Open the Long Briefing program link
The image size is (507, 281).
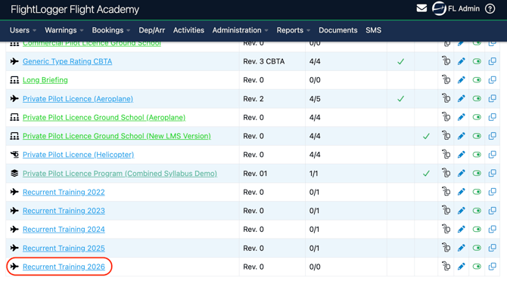tap(45, 80)
